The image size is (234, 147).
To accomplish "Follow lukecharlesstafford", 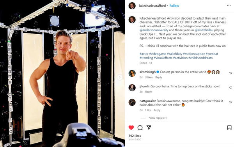I will (x=174, y=6).
